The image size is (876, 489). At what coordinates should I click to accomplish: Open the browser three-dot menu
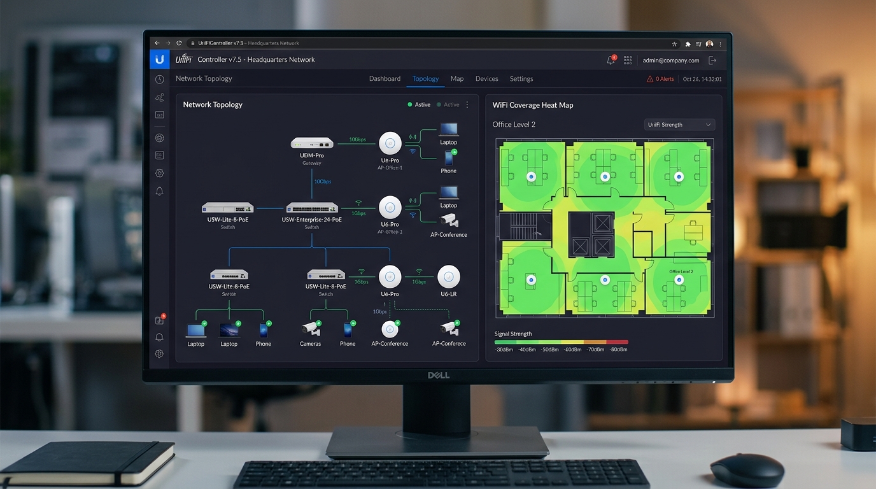click(721, 44)
